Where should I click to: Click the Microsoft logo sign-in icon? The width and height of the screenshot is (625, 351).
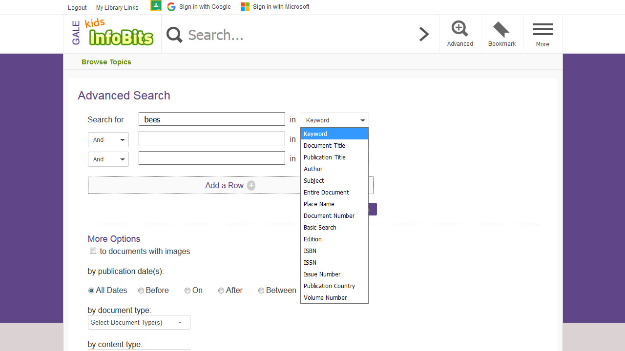pyautogui.click(x=245, y=7)
